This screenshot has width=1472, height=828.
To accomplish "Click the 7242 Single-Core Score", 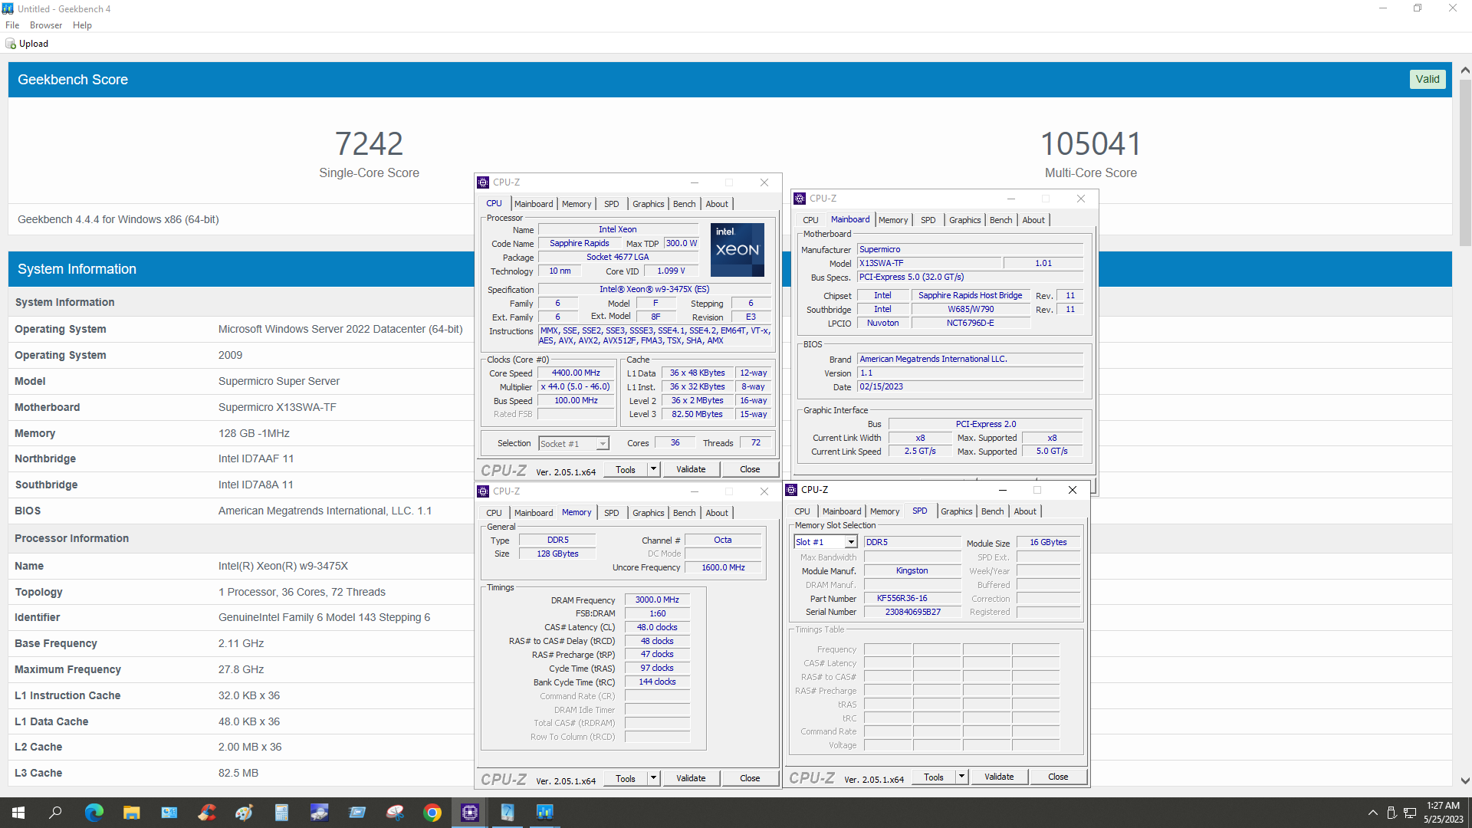I will [x=369, y=144].
